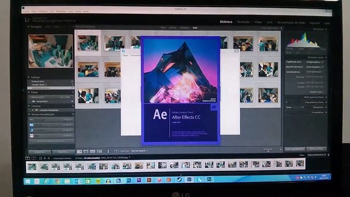Switch to Apresentação de slides module
350x197 pixels.
[x=291, y=22]
